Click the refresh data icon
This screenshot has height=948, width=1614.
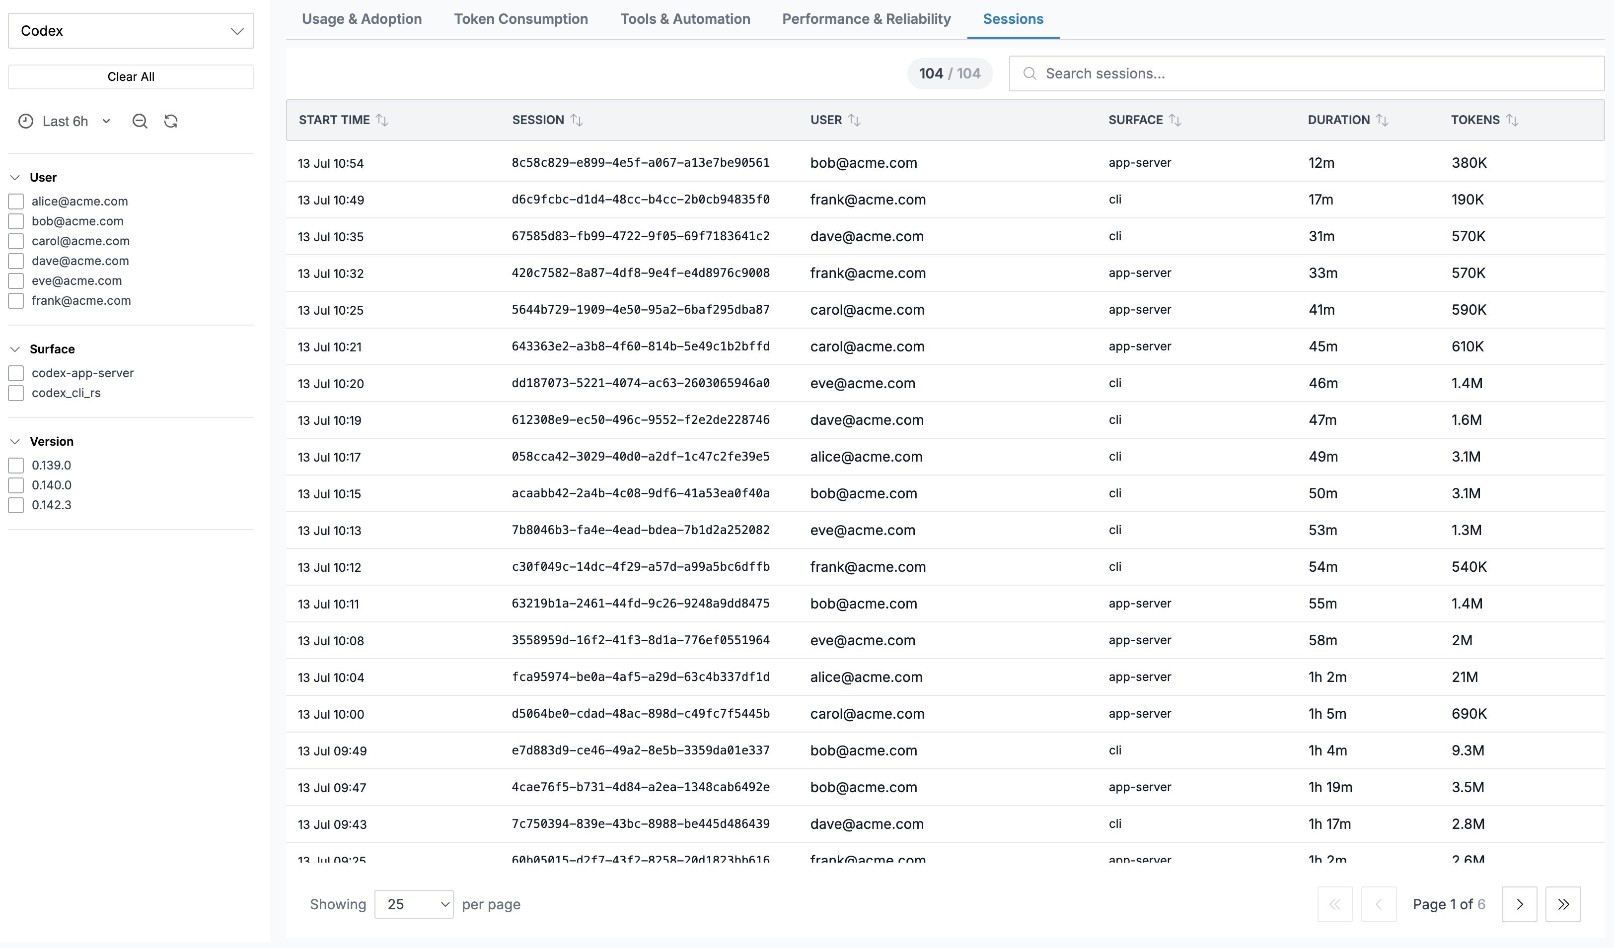[x=170, y=121]
